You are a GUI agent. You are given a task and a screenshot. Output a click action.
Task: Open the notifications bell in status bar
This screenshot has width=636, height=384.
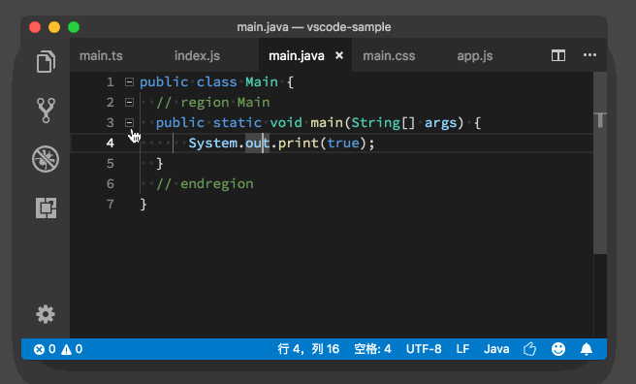pyautogui.click(x=587, y=349)
